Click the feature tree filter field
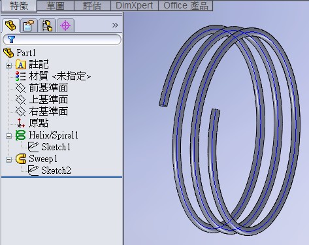309x245 pixels. pyautogui.click(x=62, y=39)
